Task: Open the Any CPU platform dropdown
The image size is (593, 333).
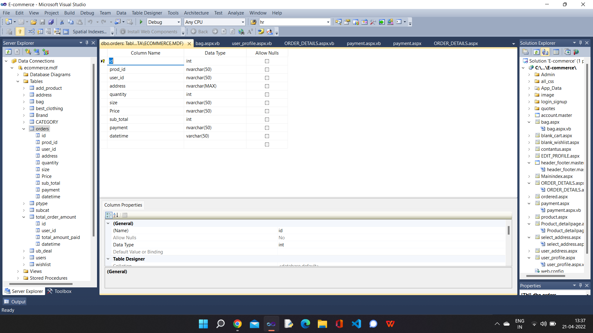Action: (243, 22)
